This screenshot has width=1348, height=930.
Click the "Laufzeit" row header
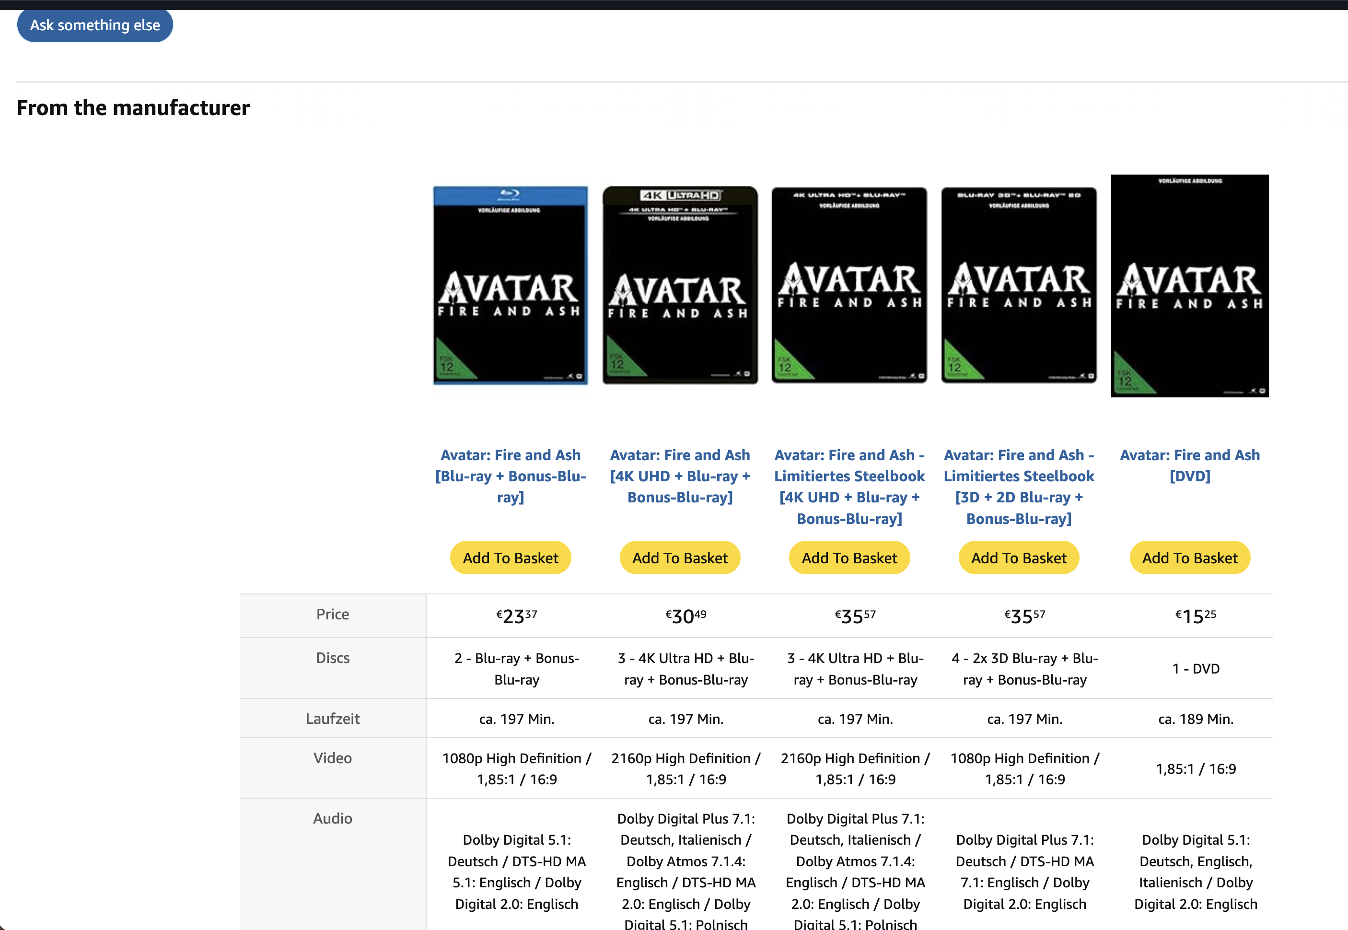[333, 719]
